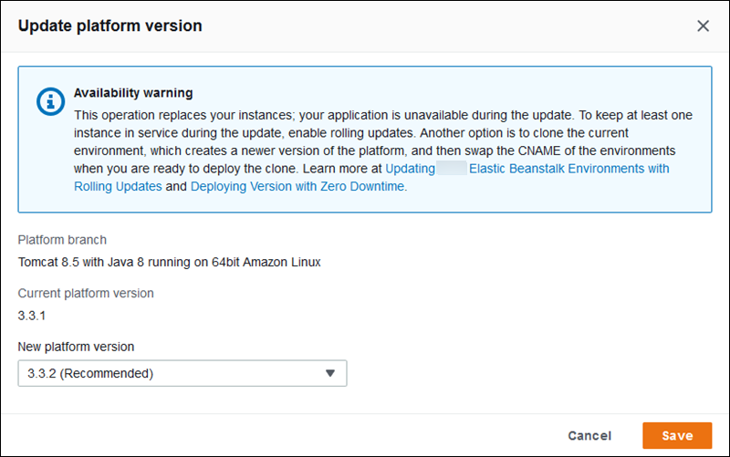Click the 3.3.1 current version value
This screenshot has height=457, width=730.
[x=32, y=316]
